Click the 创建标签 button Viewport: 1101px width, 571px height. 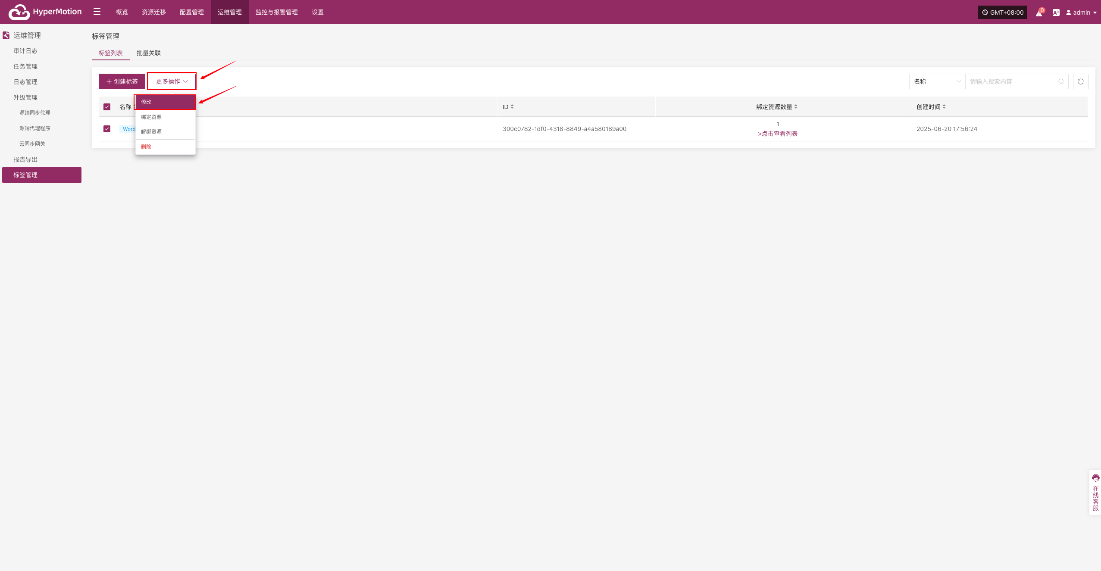click(x=122, y=81)
